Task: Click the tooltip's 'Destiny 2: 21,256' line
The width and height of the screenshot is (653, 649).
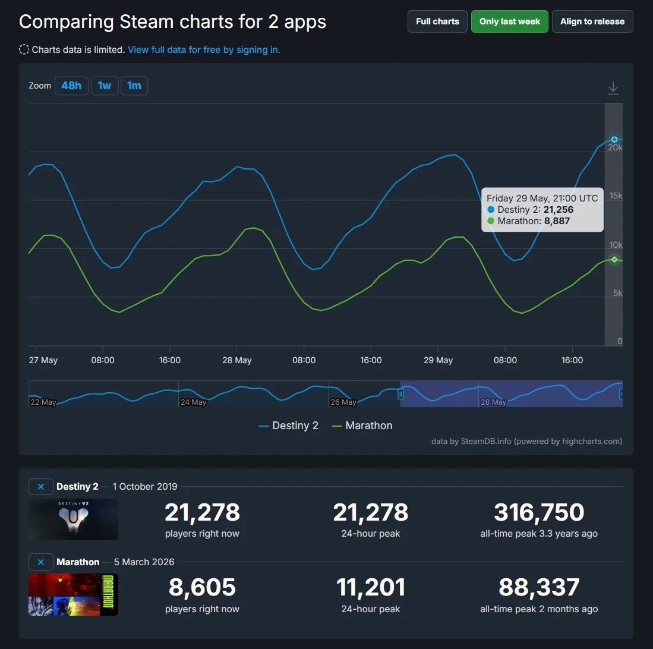Action: pos(531,210)
